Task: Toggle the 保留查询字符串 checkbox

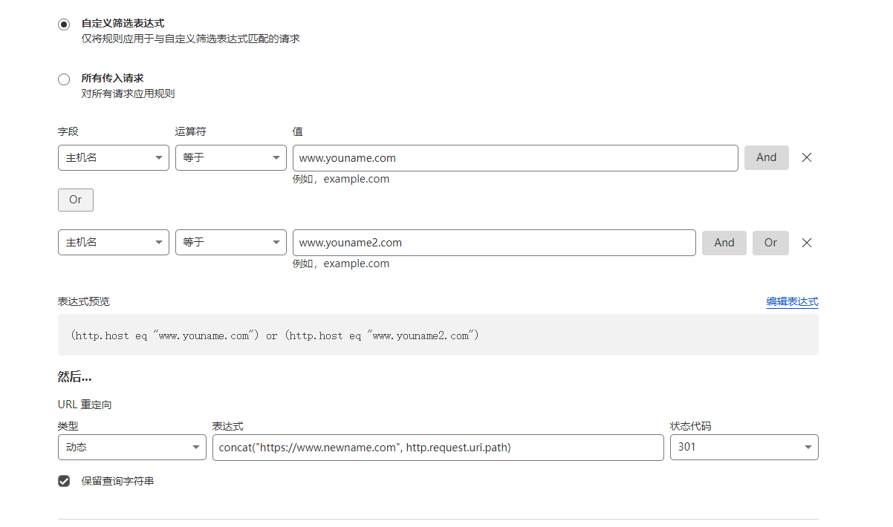Action: tap(64, 481)
